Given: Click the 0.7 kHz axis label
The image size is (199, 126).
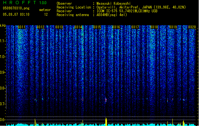Looking at the screenshot, I should click(x=3, y=104).
